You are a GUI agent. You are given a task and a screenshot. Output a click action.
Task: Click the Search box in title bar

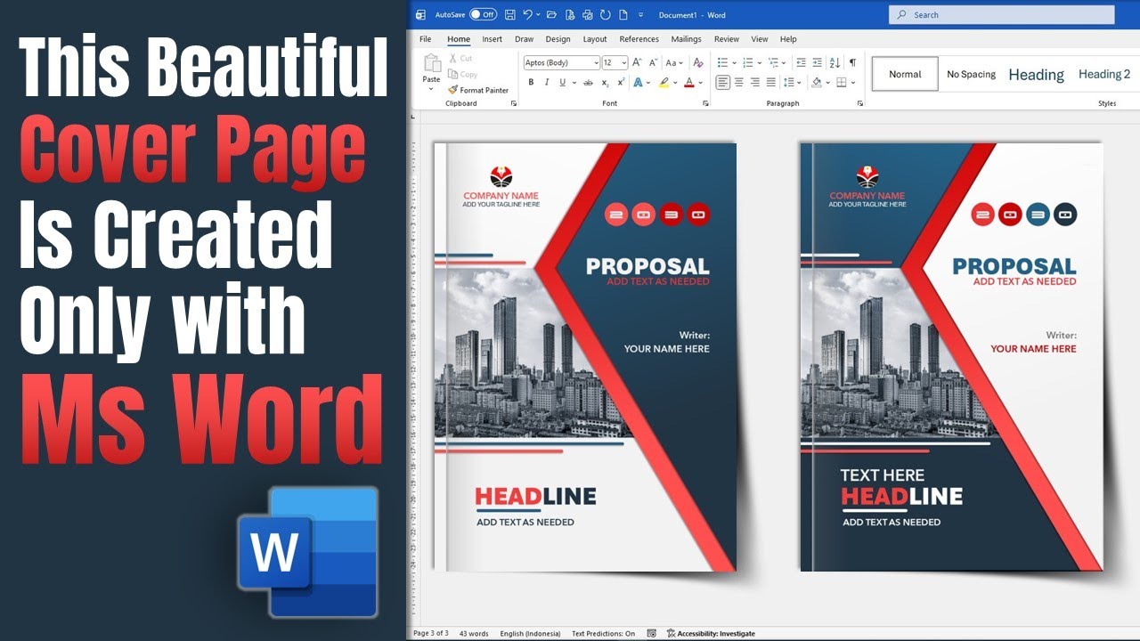[x=1001, y=14]
